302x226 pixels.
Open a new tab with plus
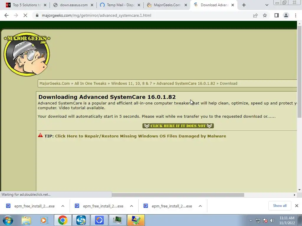point(244,5)
